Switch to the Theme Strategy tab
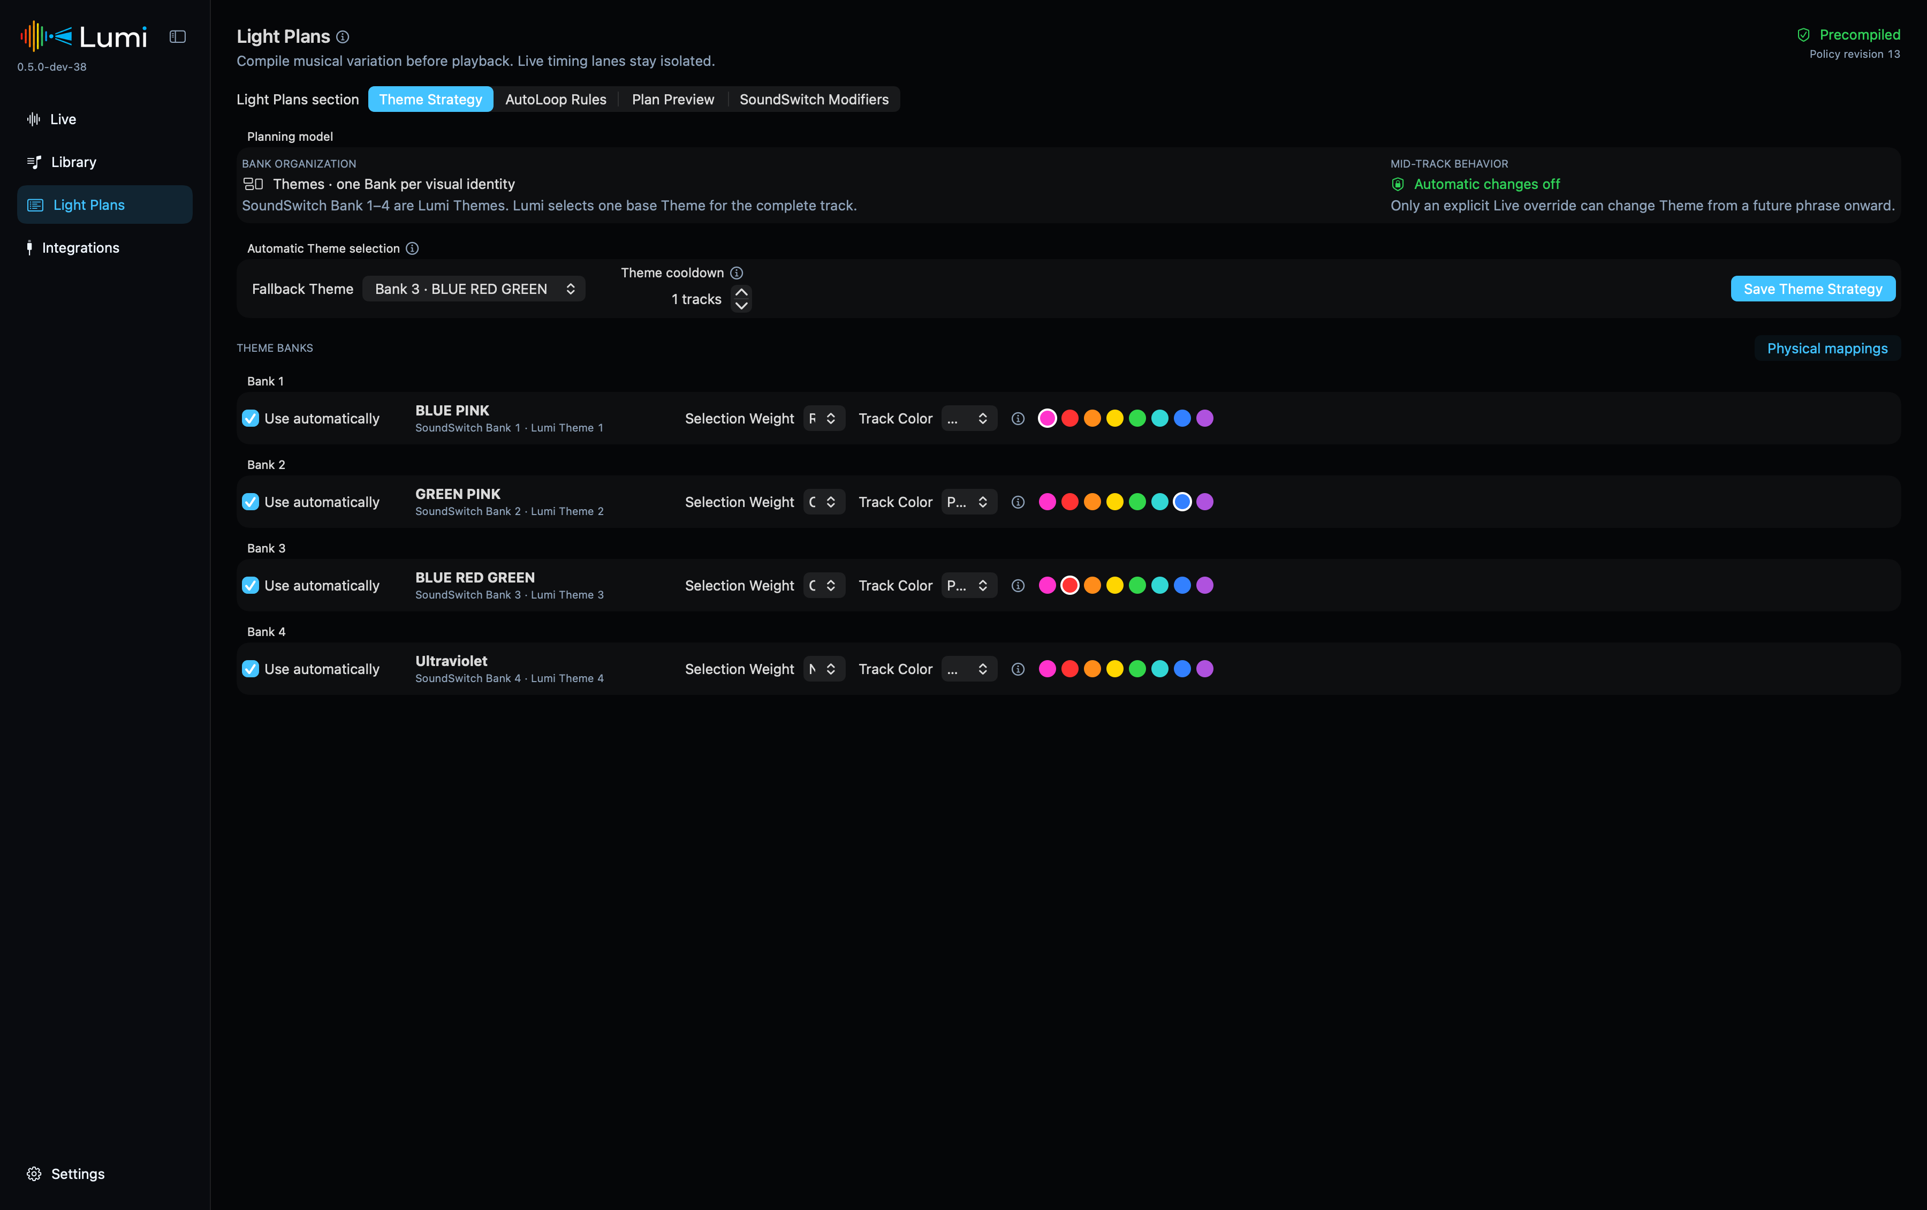This screenshot has height=1210, width=1927. tap(430, 99)
